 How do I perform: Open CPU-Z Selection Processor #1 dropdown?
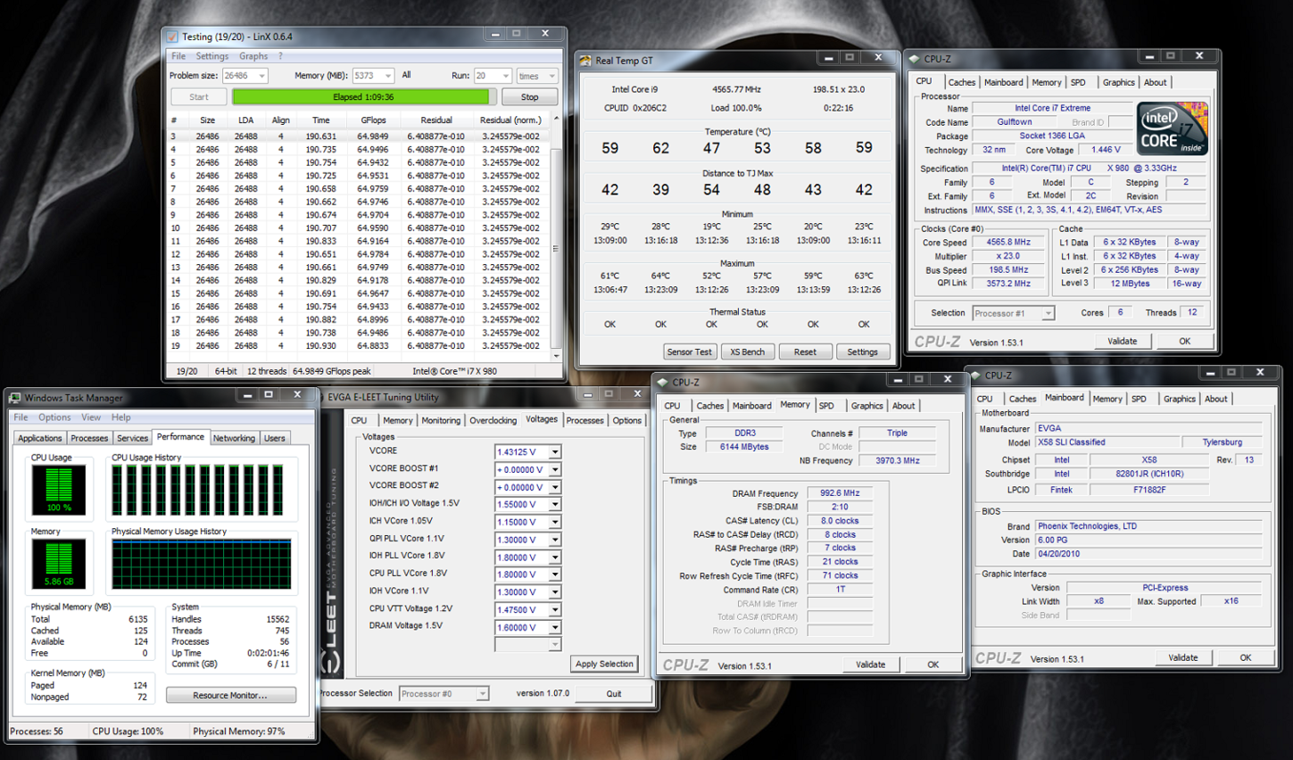[x=1048, y=313]
